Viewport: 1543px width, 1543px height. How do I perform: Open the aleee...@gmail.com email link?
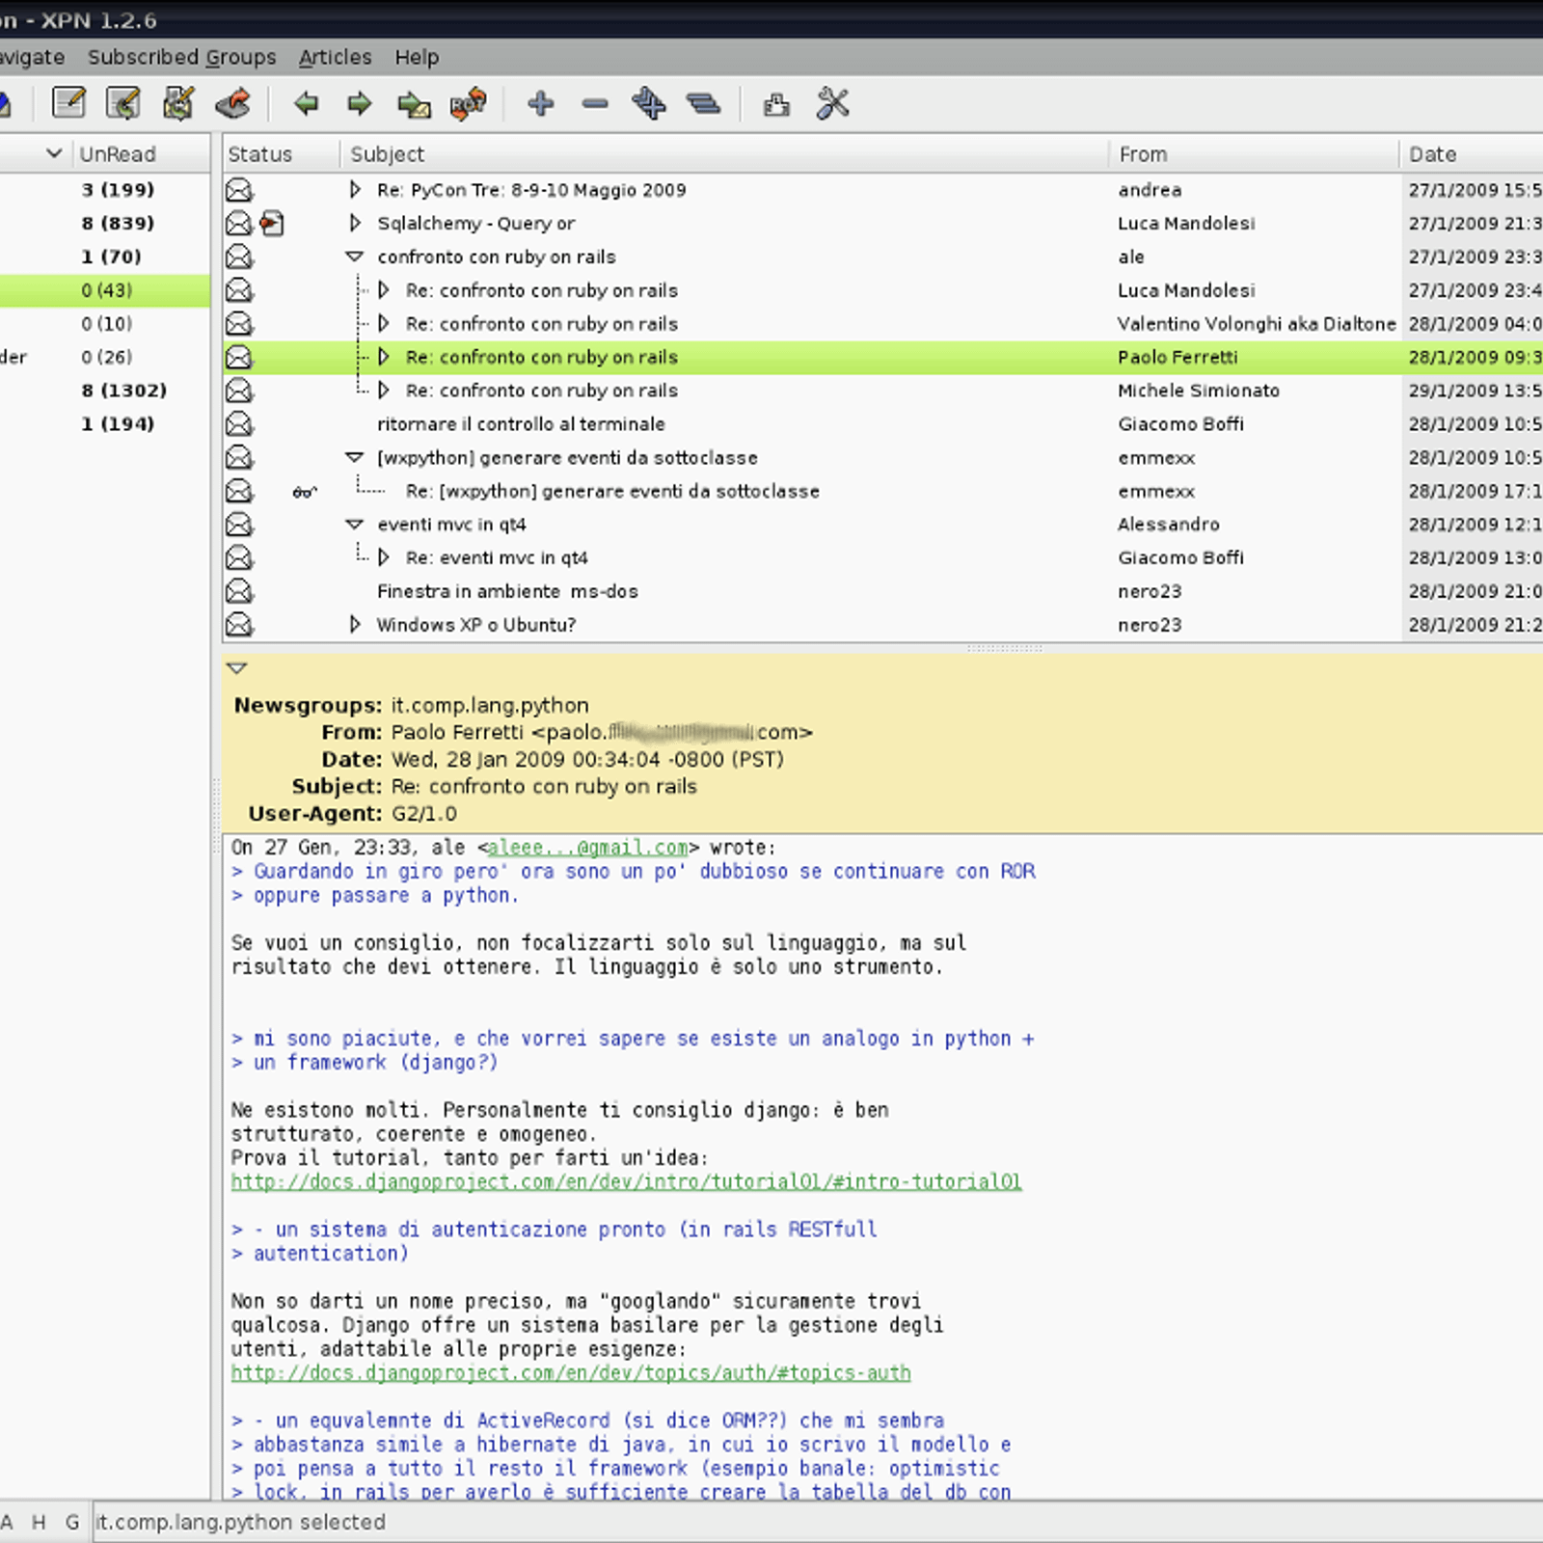click(588, 848)
